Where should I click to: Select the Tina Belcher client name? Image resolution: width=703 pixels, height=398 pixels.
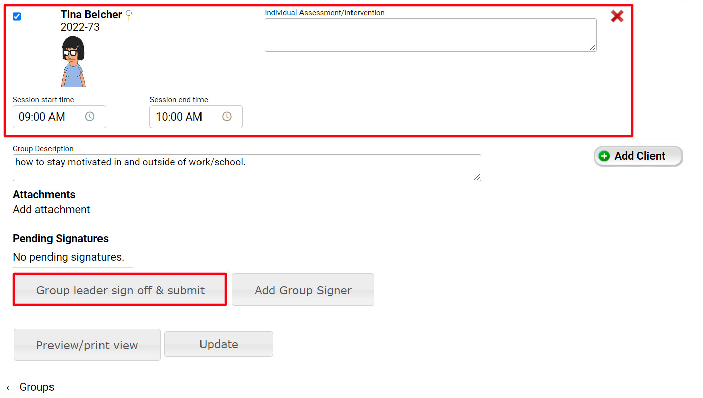coord(91,15)
